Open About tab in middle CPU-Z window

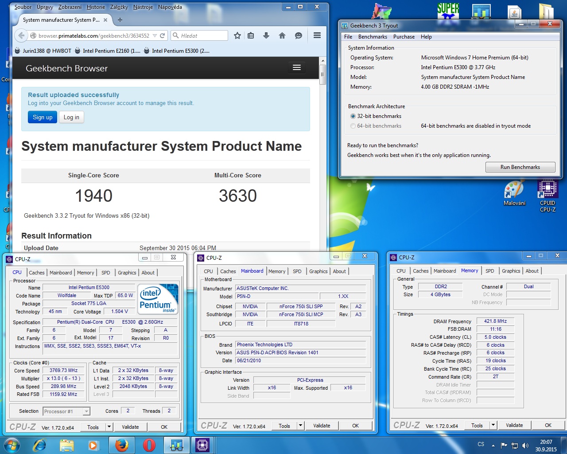[339, 271]
